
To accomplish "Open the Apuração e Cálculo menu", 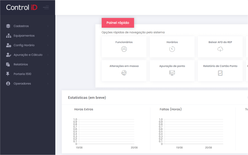I will pyautogui.click(x=27, y=55).
